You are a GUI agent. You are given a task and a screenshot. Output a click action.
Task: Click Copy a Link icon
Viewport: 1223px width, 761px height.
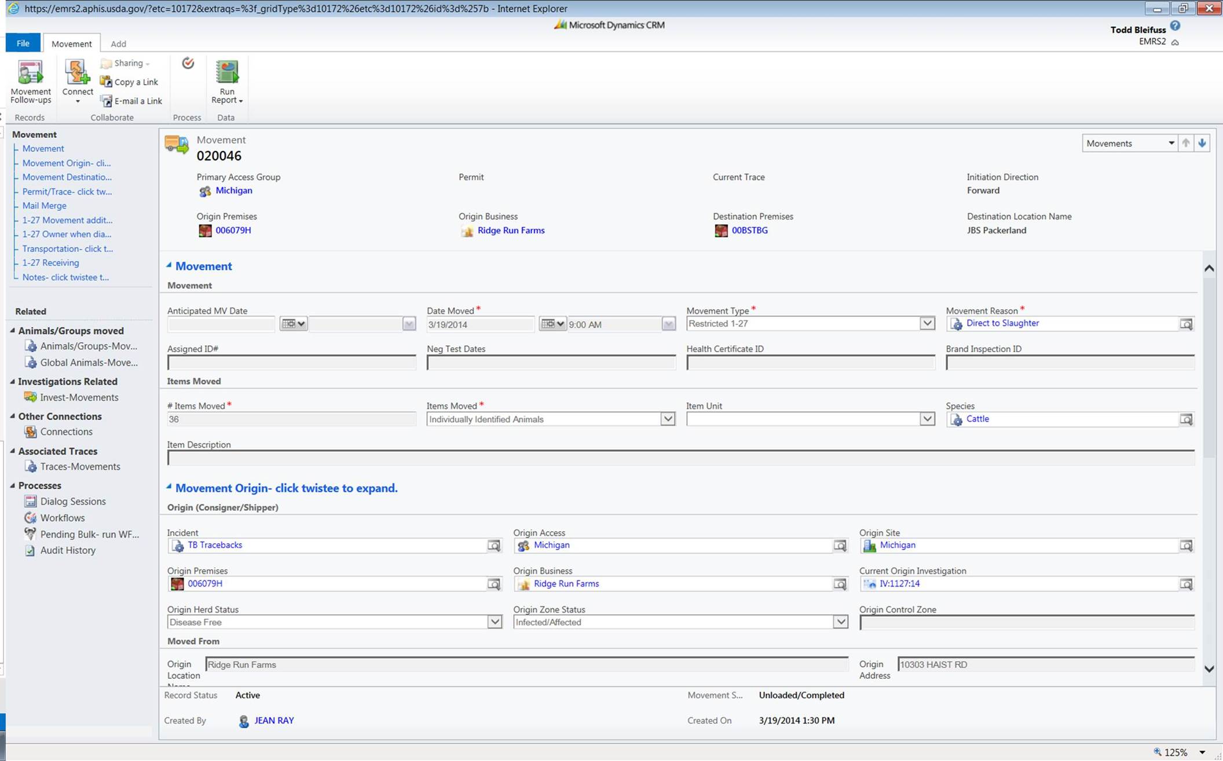click(x=106, y=82)
